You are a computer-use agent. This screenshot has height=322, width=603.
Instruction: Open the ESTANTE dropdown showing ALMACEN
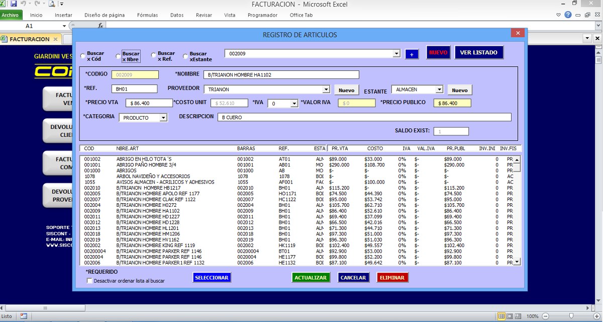(x=440, y=90)
